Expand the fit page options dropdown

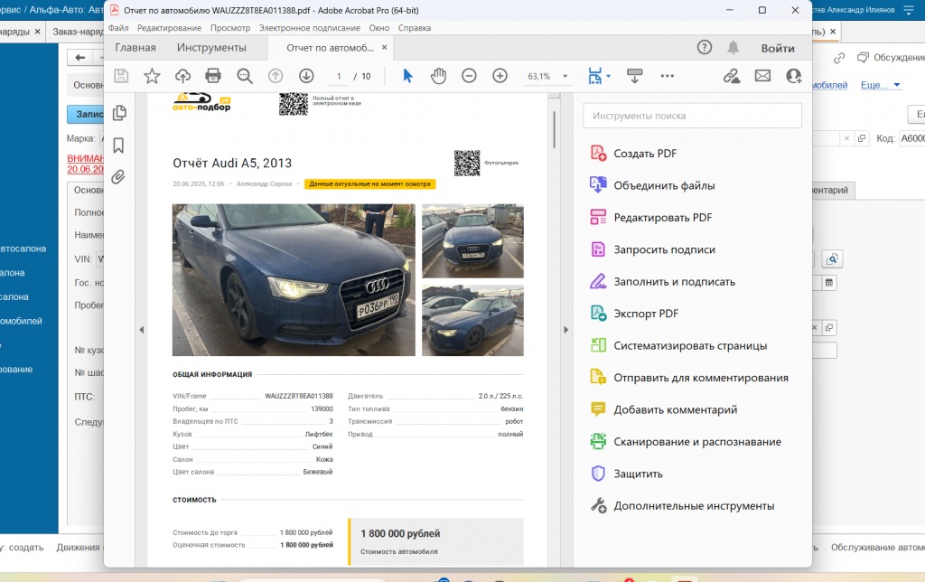[x=609, y=76]
